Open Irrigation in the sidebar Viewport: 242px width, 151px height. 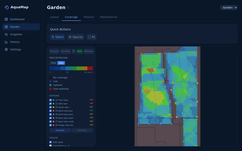click(21, 34)
